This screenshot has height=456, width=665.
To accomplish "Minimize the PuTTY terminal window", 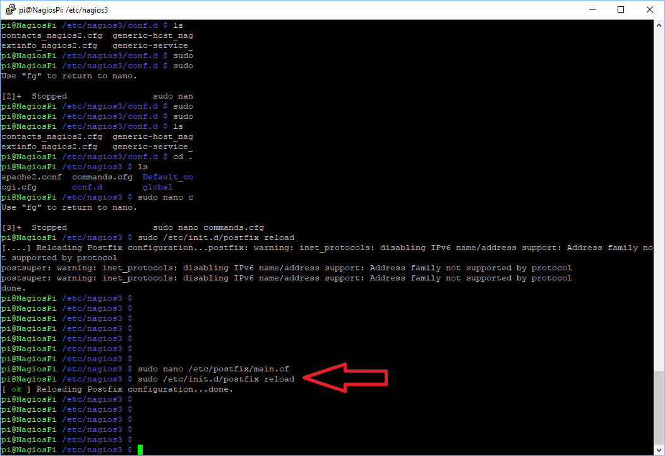I will [592, 9].
